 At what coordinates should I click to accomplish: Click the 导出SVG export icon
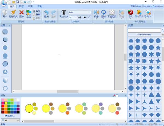pyautogui.click(x=148, y=13)
